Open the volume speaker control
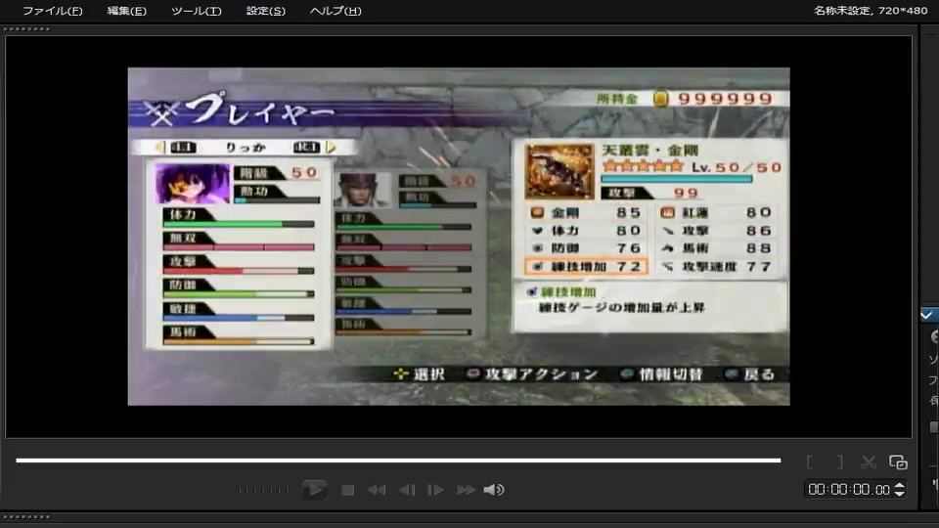 point(494,490)
